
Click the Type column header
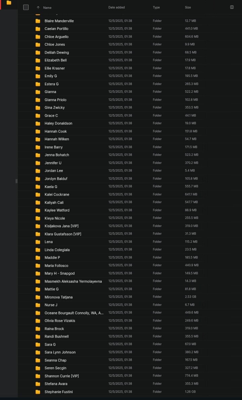156,7
